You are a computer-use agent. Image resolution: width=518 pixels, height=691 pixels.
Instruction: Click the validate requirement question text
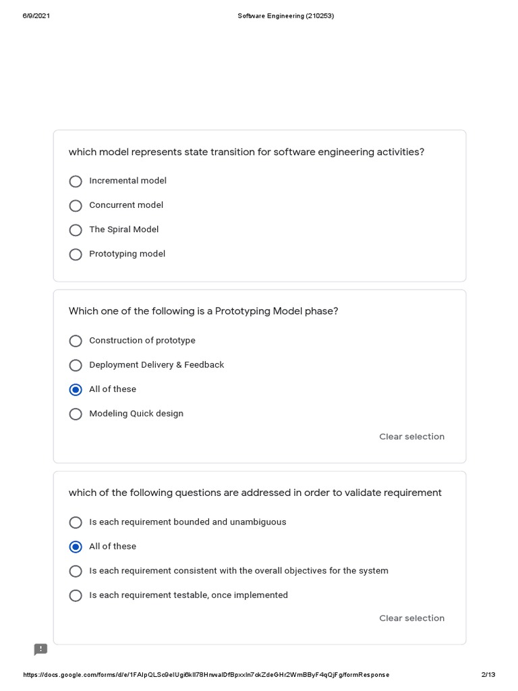pyautogui.click(x=255, y=493)
